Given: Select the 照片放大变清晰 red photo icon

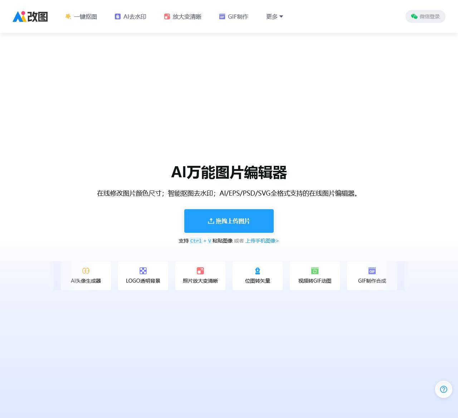Looking at the screenshot, I should [x=200, y=271].
